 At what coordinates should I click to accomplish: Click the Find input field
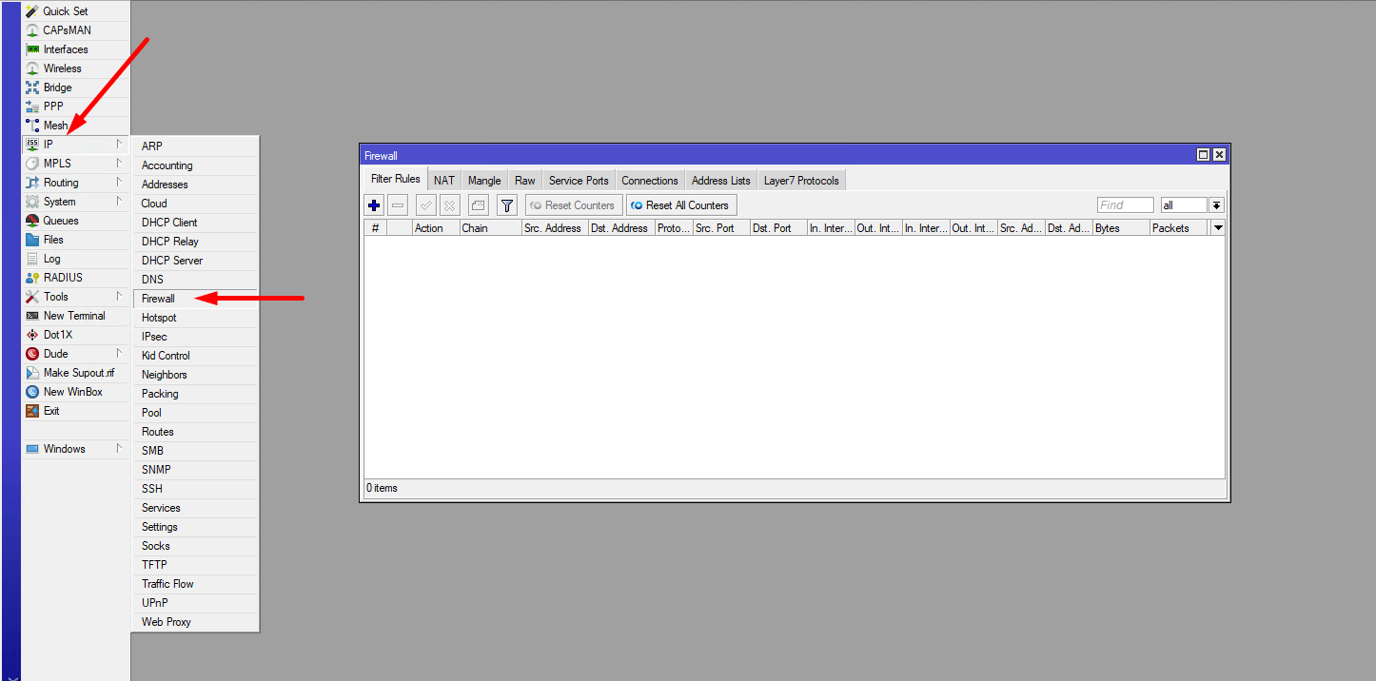pos(1126,205)
